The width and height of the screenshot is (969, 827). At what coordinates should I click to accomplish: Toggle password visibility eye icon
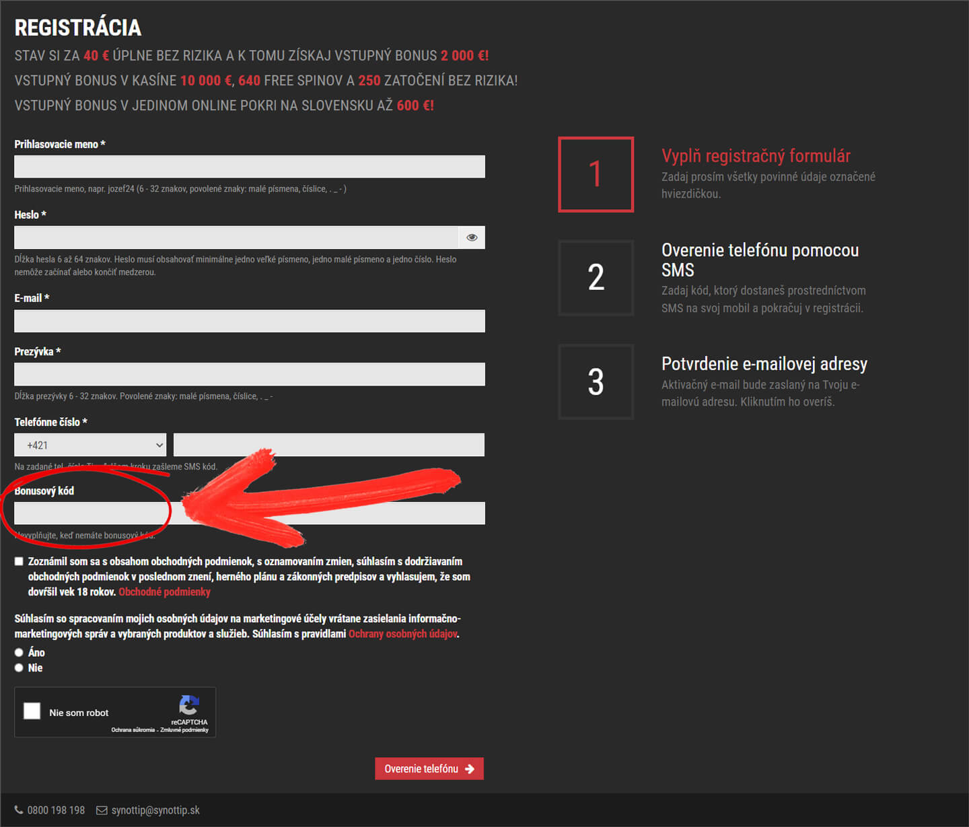coord(472,238)
